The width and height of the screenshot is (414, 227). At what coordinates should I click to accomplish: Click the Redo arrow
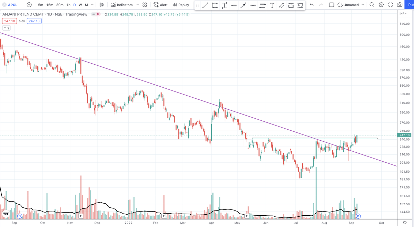pos(321,5)
